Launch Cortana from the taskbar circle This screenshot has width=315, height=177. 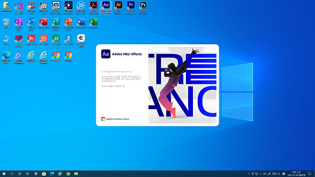point(20,174)
